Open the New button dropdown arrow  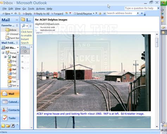tap(12, 13)
